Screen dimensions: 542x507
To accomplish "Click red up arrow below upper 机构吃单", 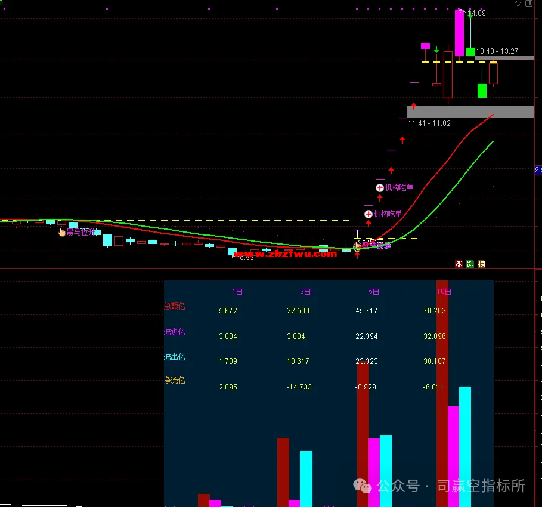I will pos(380,198).
